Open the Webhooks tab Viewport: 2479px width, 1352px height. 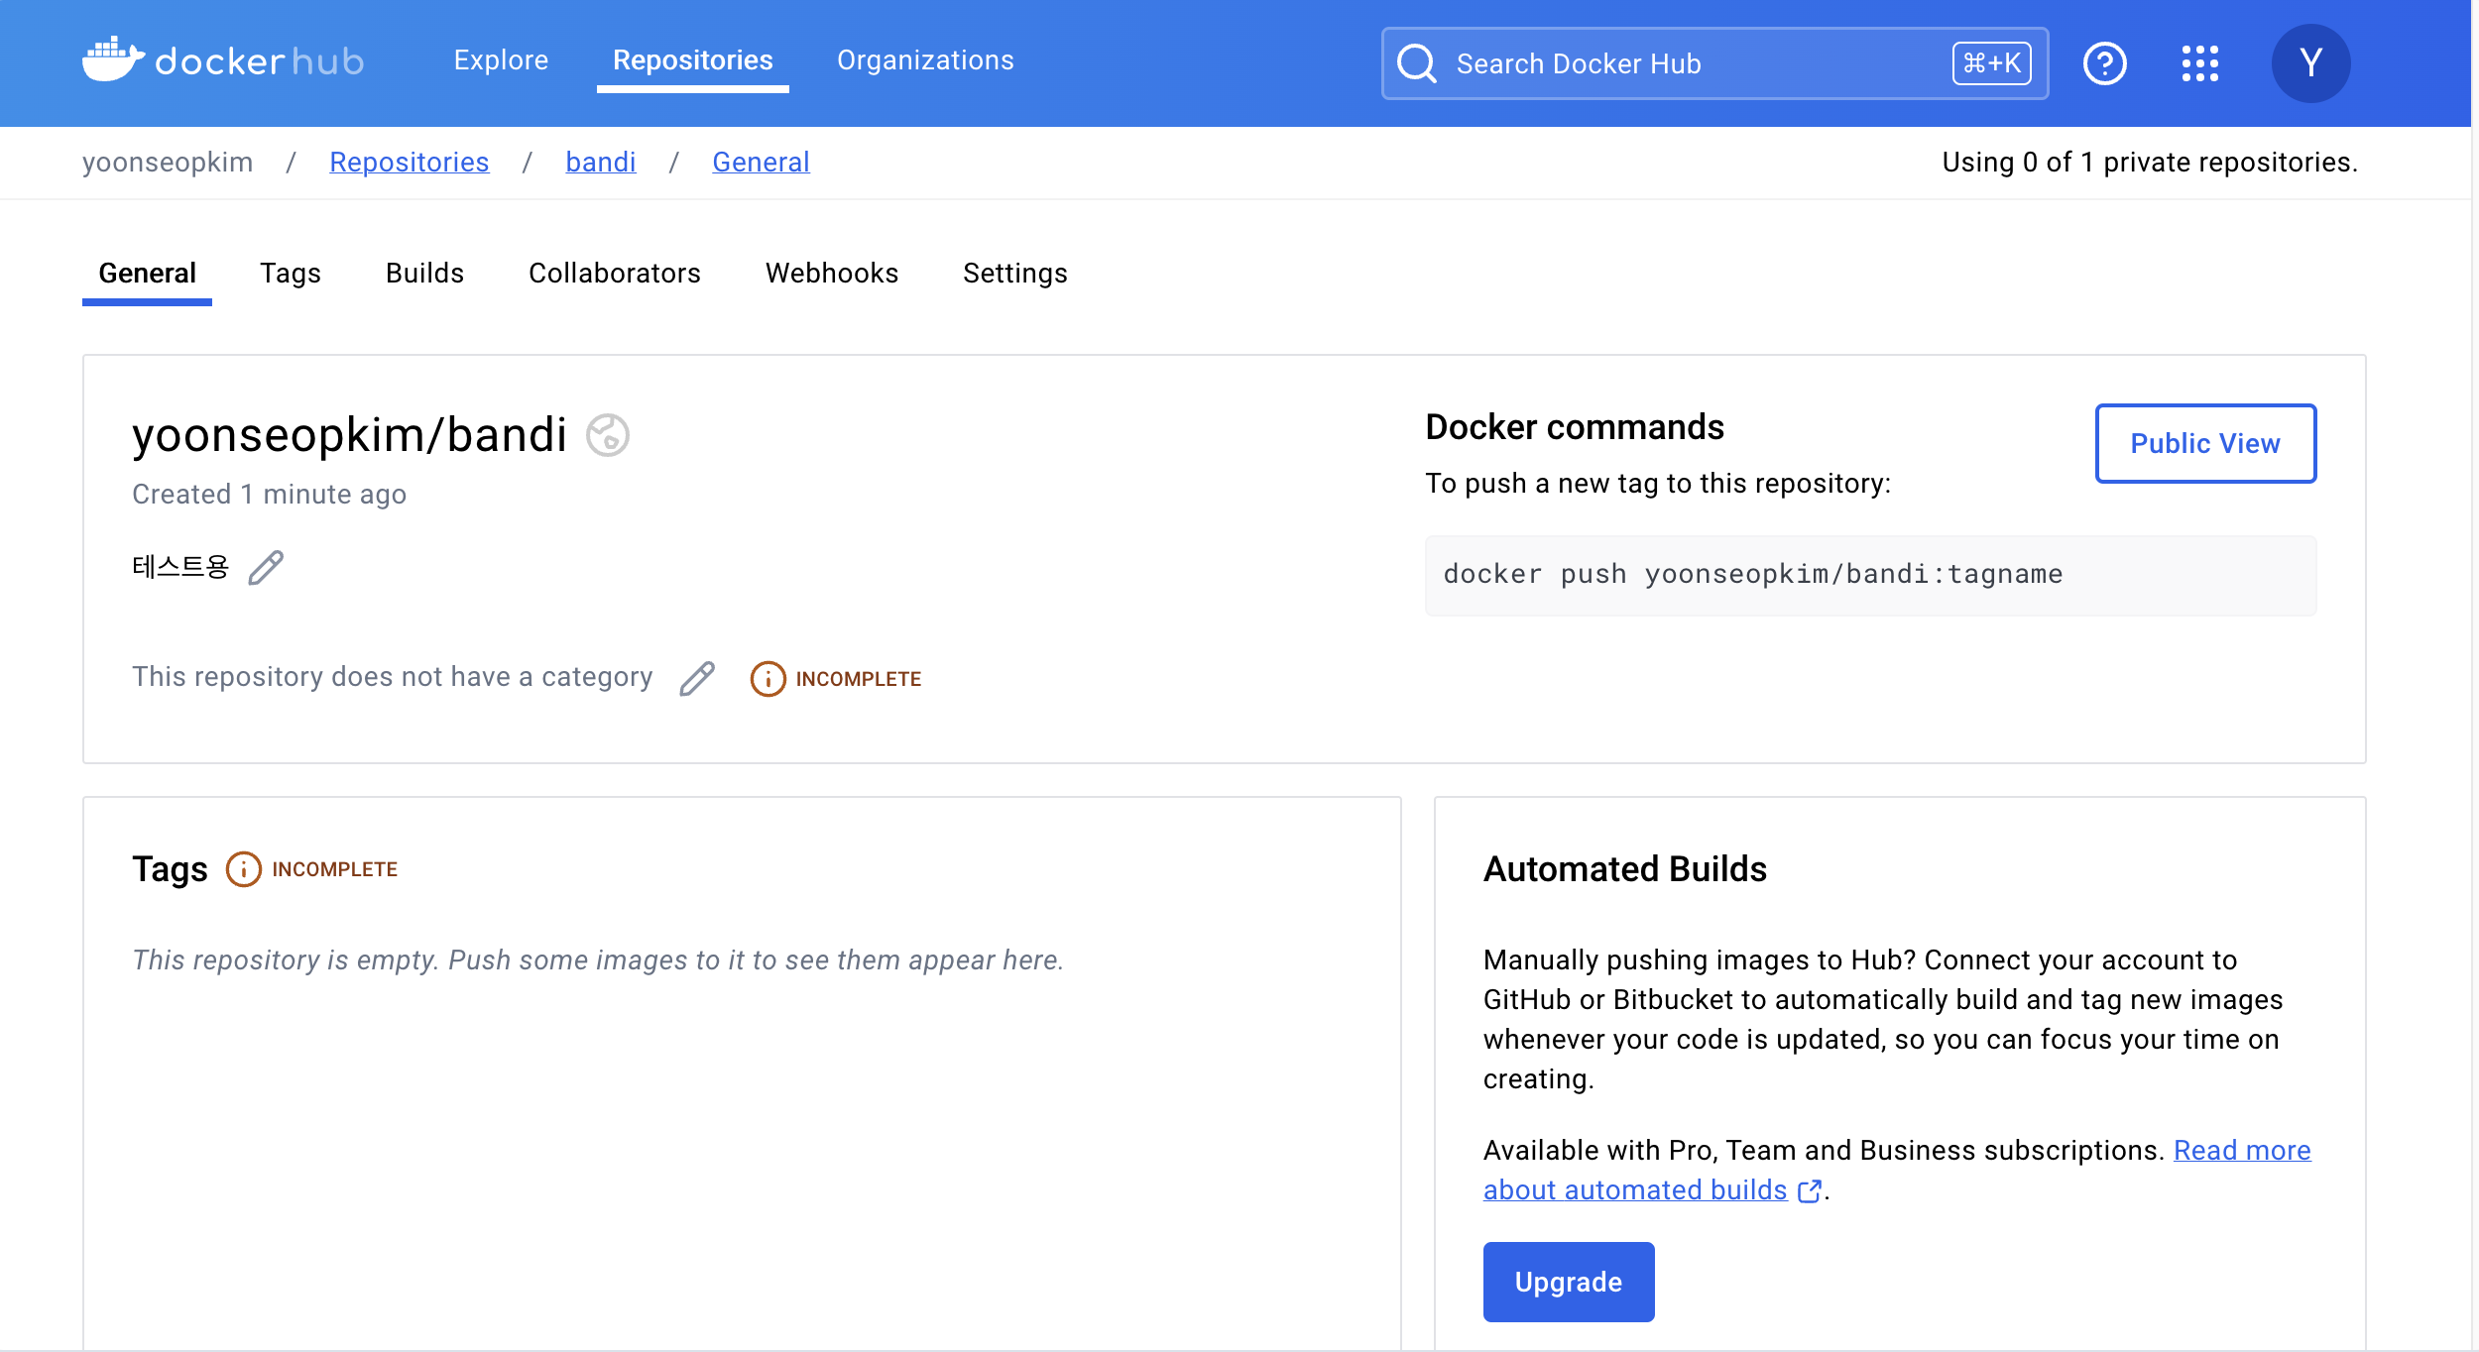pyautogui.click(x=831, y=274)
